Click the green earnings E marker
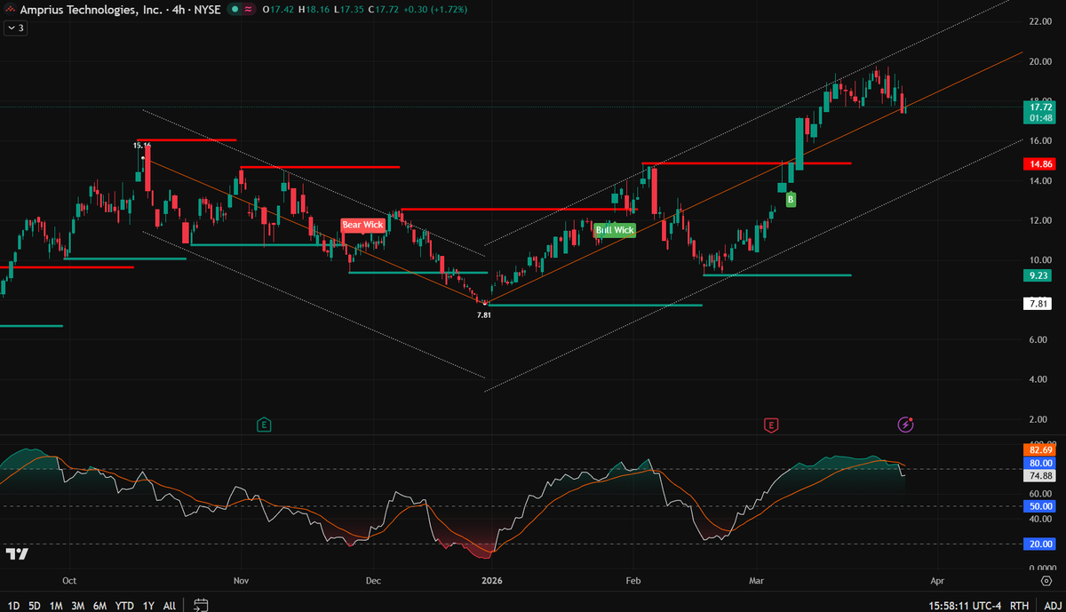Image resolution: width=1066 pixels, height=612 pixels. [264, 425]
